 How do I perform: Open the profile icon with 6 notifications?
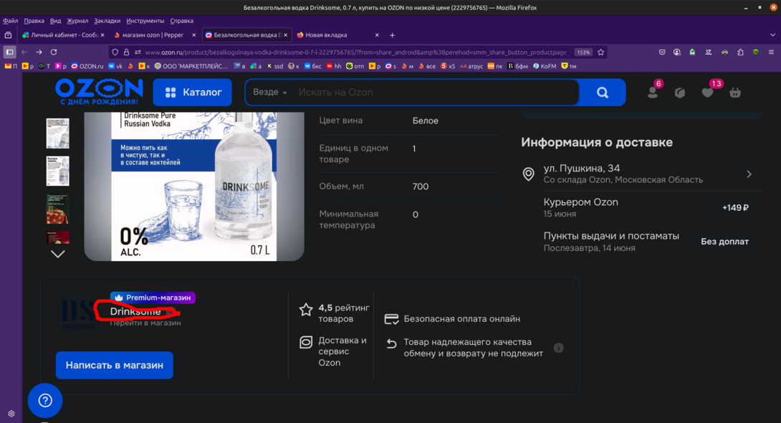click(653, 92)
